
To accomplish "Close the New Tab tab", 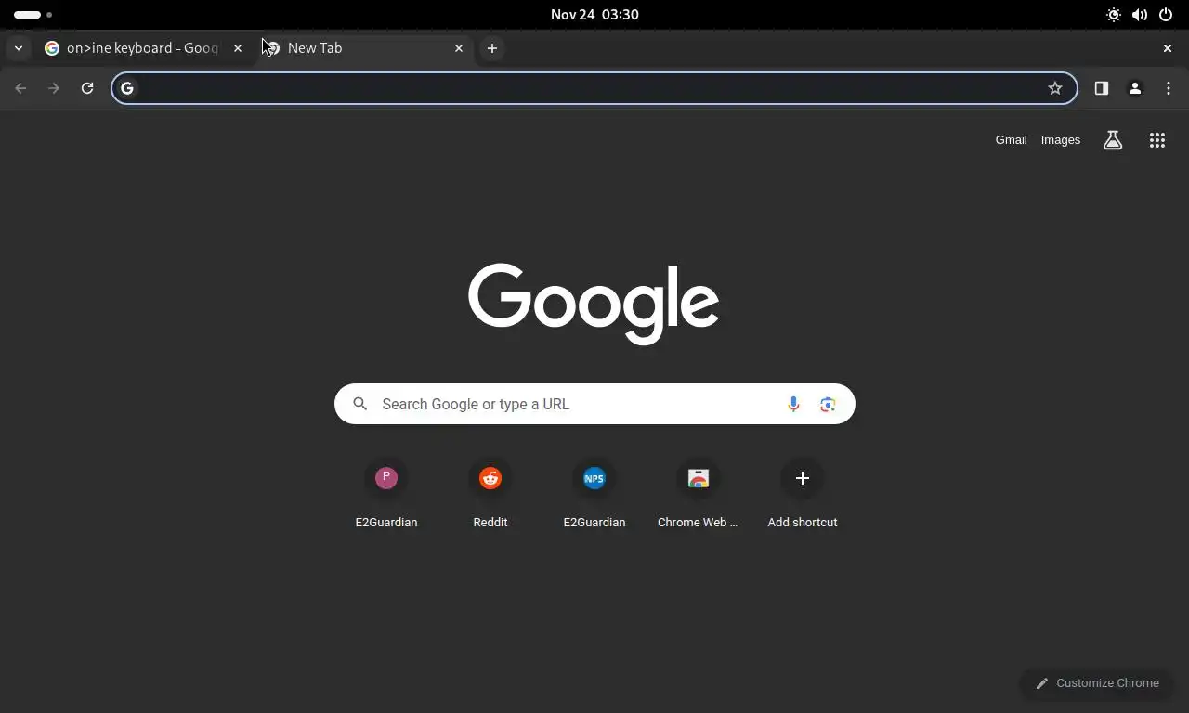I will (459, 48).
